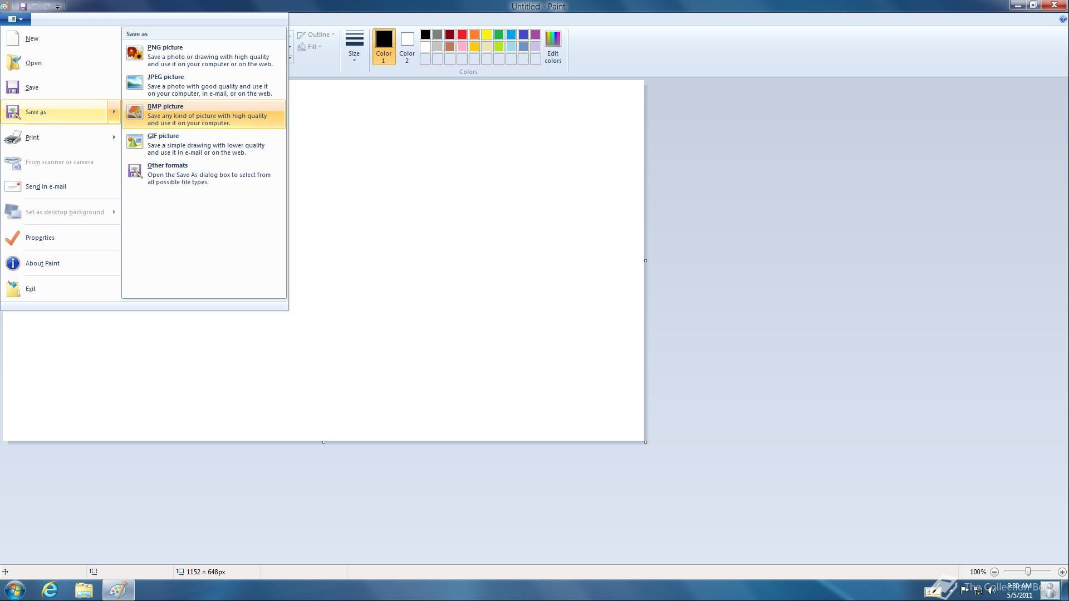
Task: Select the orange palette swatch
Action: [x=474, y=35]
